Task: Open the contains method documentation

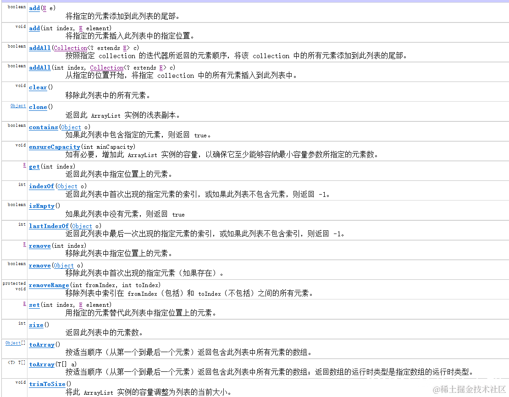Action: coord(43,127)
